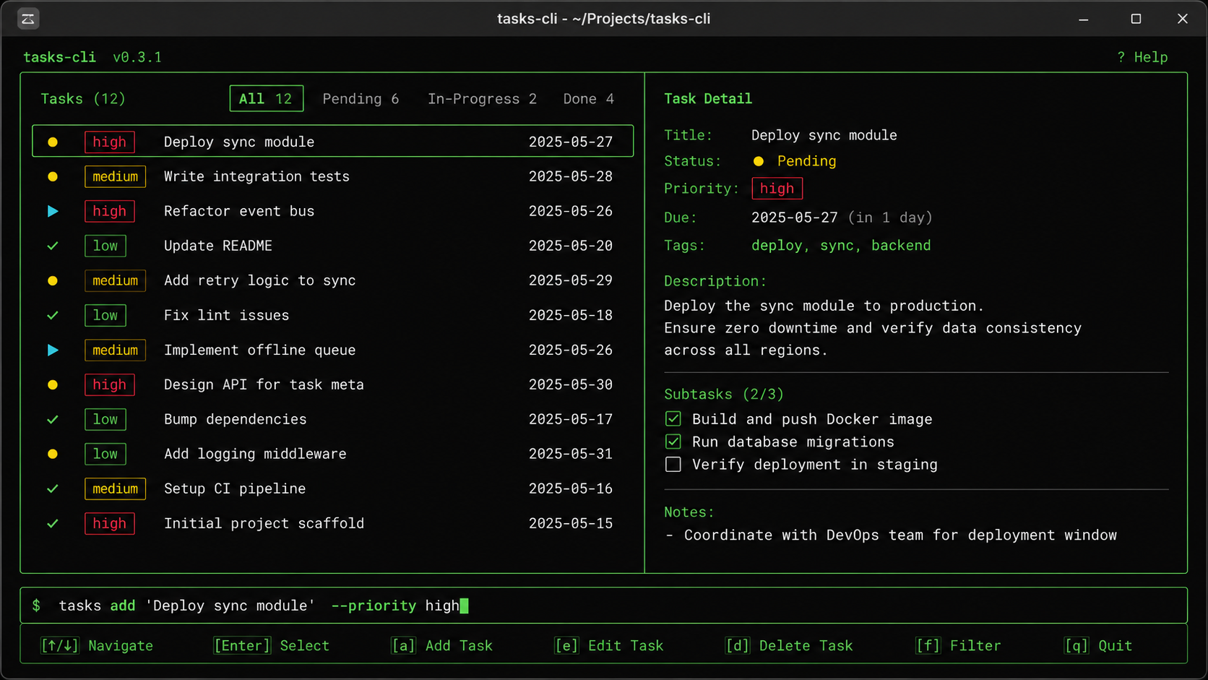1208x680 pixels.
Task: Click the terminal app icon in title bar
Action: [28, 19]
